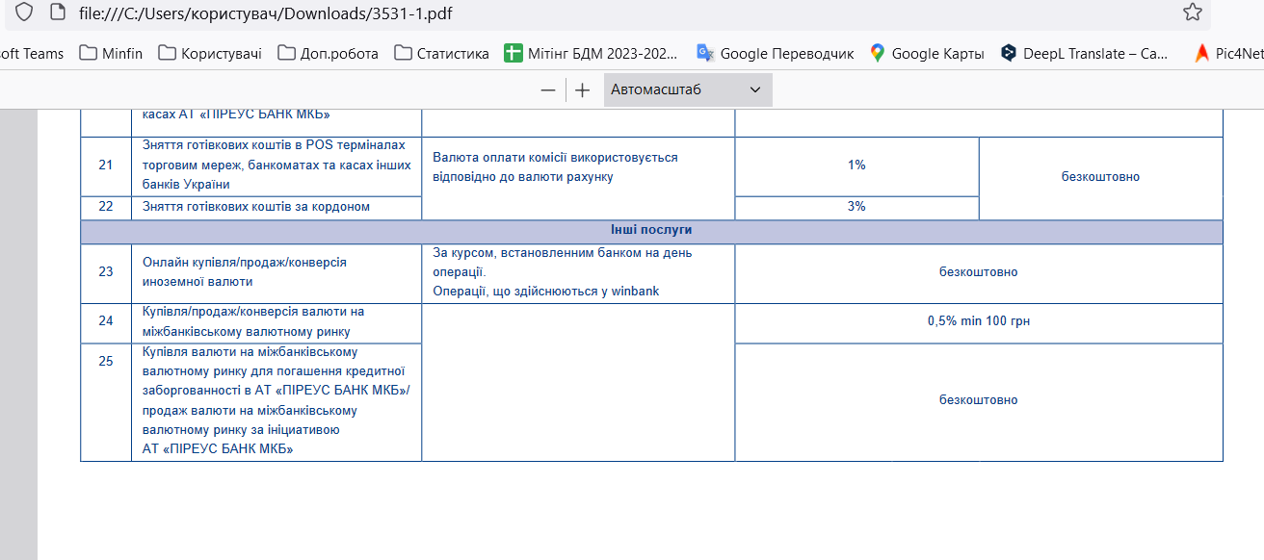Zoom in the PDF with plus button
This screenshot has width=1264, height=560.
pos(582,89)
